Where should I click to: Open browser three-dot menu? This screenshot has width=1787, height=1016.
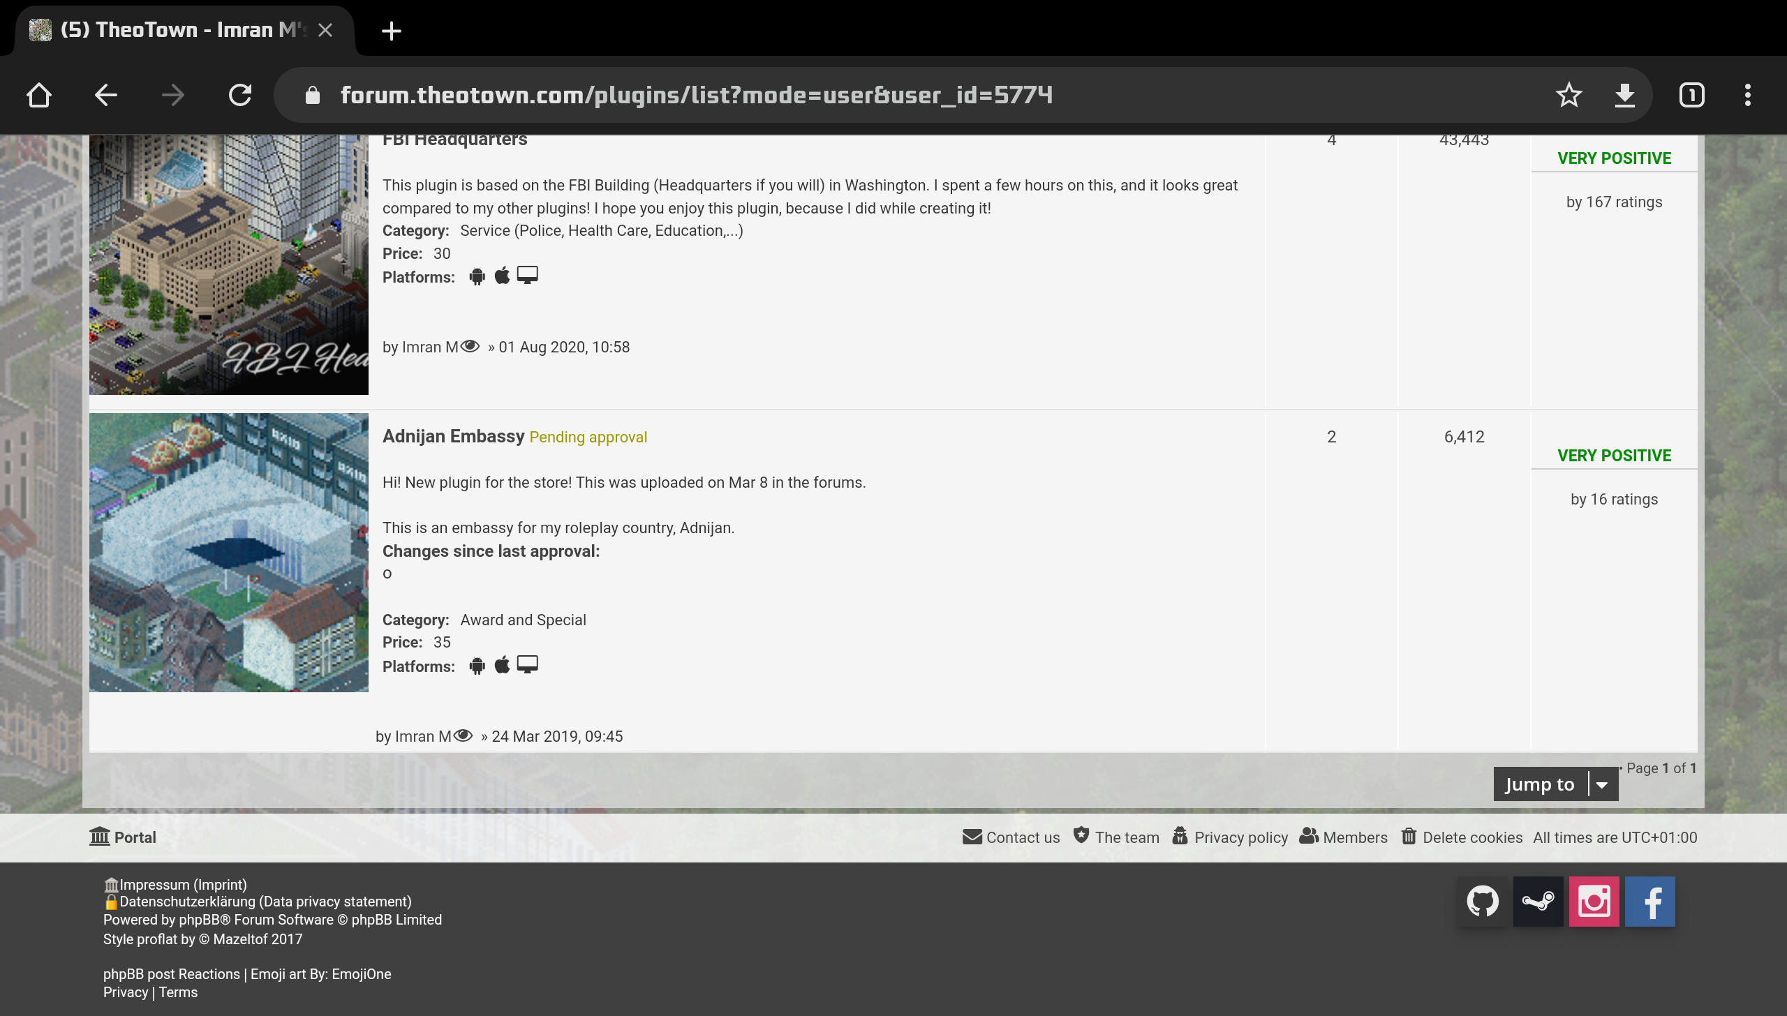[1748, 95]
